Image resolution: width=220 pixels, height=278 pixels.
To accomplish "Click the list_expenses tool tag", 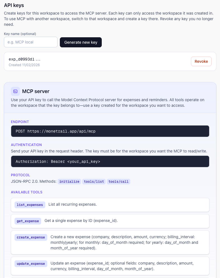I will pos(30,205).
